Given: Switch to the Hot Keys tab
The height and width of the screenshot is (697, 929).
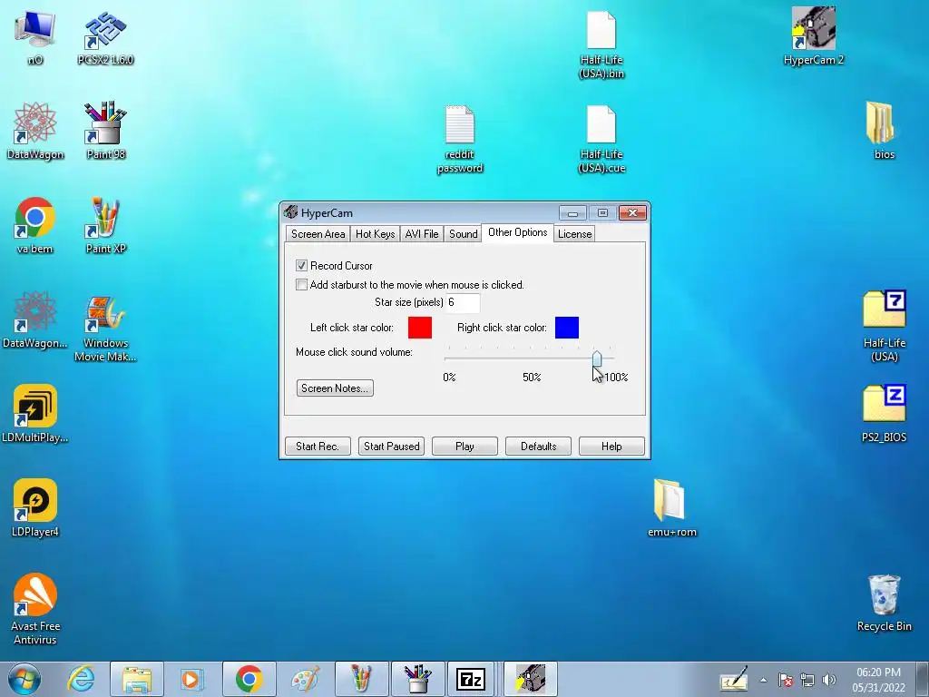Looking at the screenshot, I should [x=375, y=233].
